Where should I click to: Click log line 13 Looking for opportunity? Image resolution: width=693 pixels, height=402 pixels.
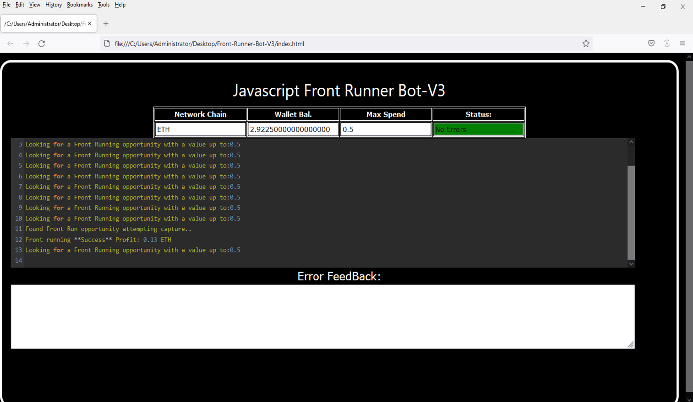tap(133, 250)
